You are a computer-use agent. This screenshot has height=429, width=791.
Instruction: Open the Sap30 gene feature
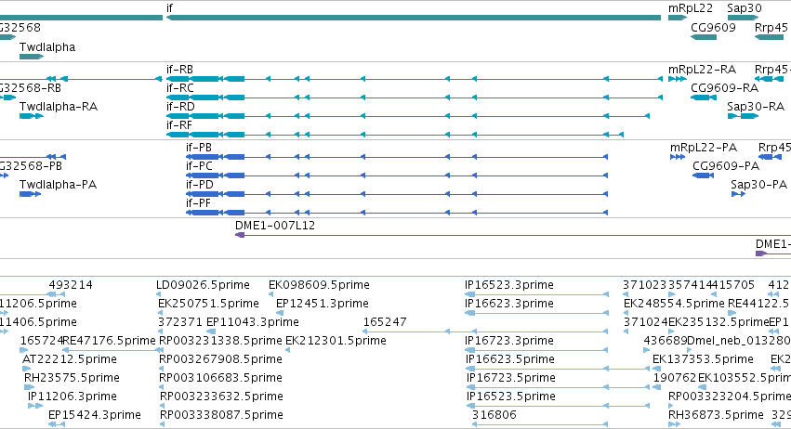tap(743, 18)
